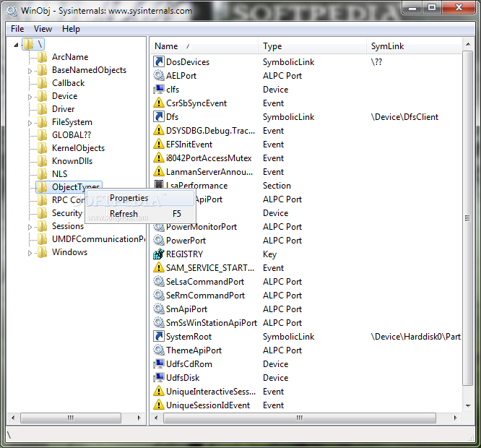This screenshot has width=481, height=448.
Task: Select the KernelObjects tree item
Action: coord(78,148)
